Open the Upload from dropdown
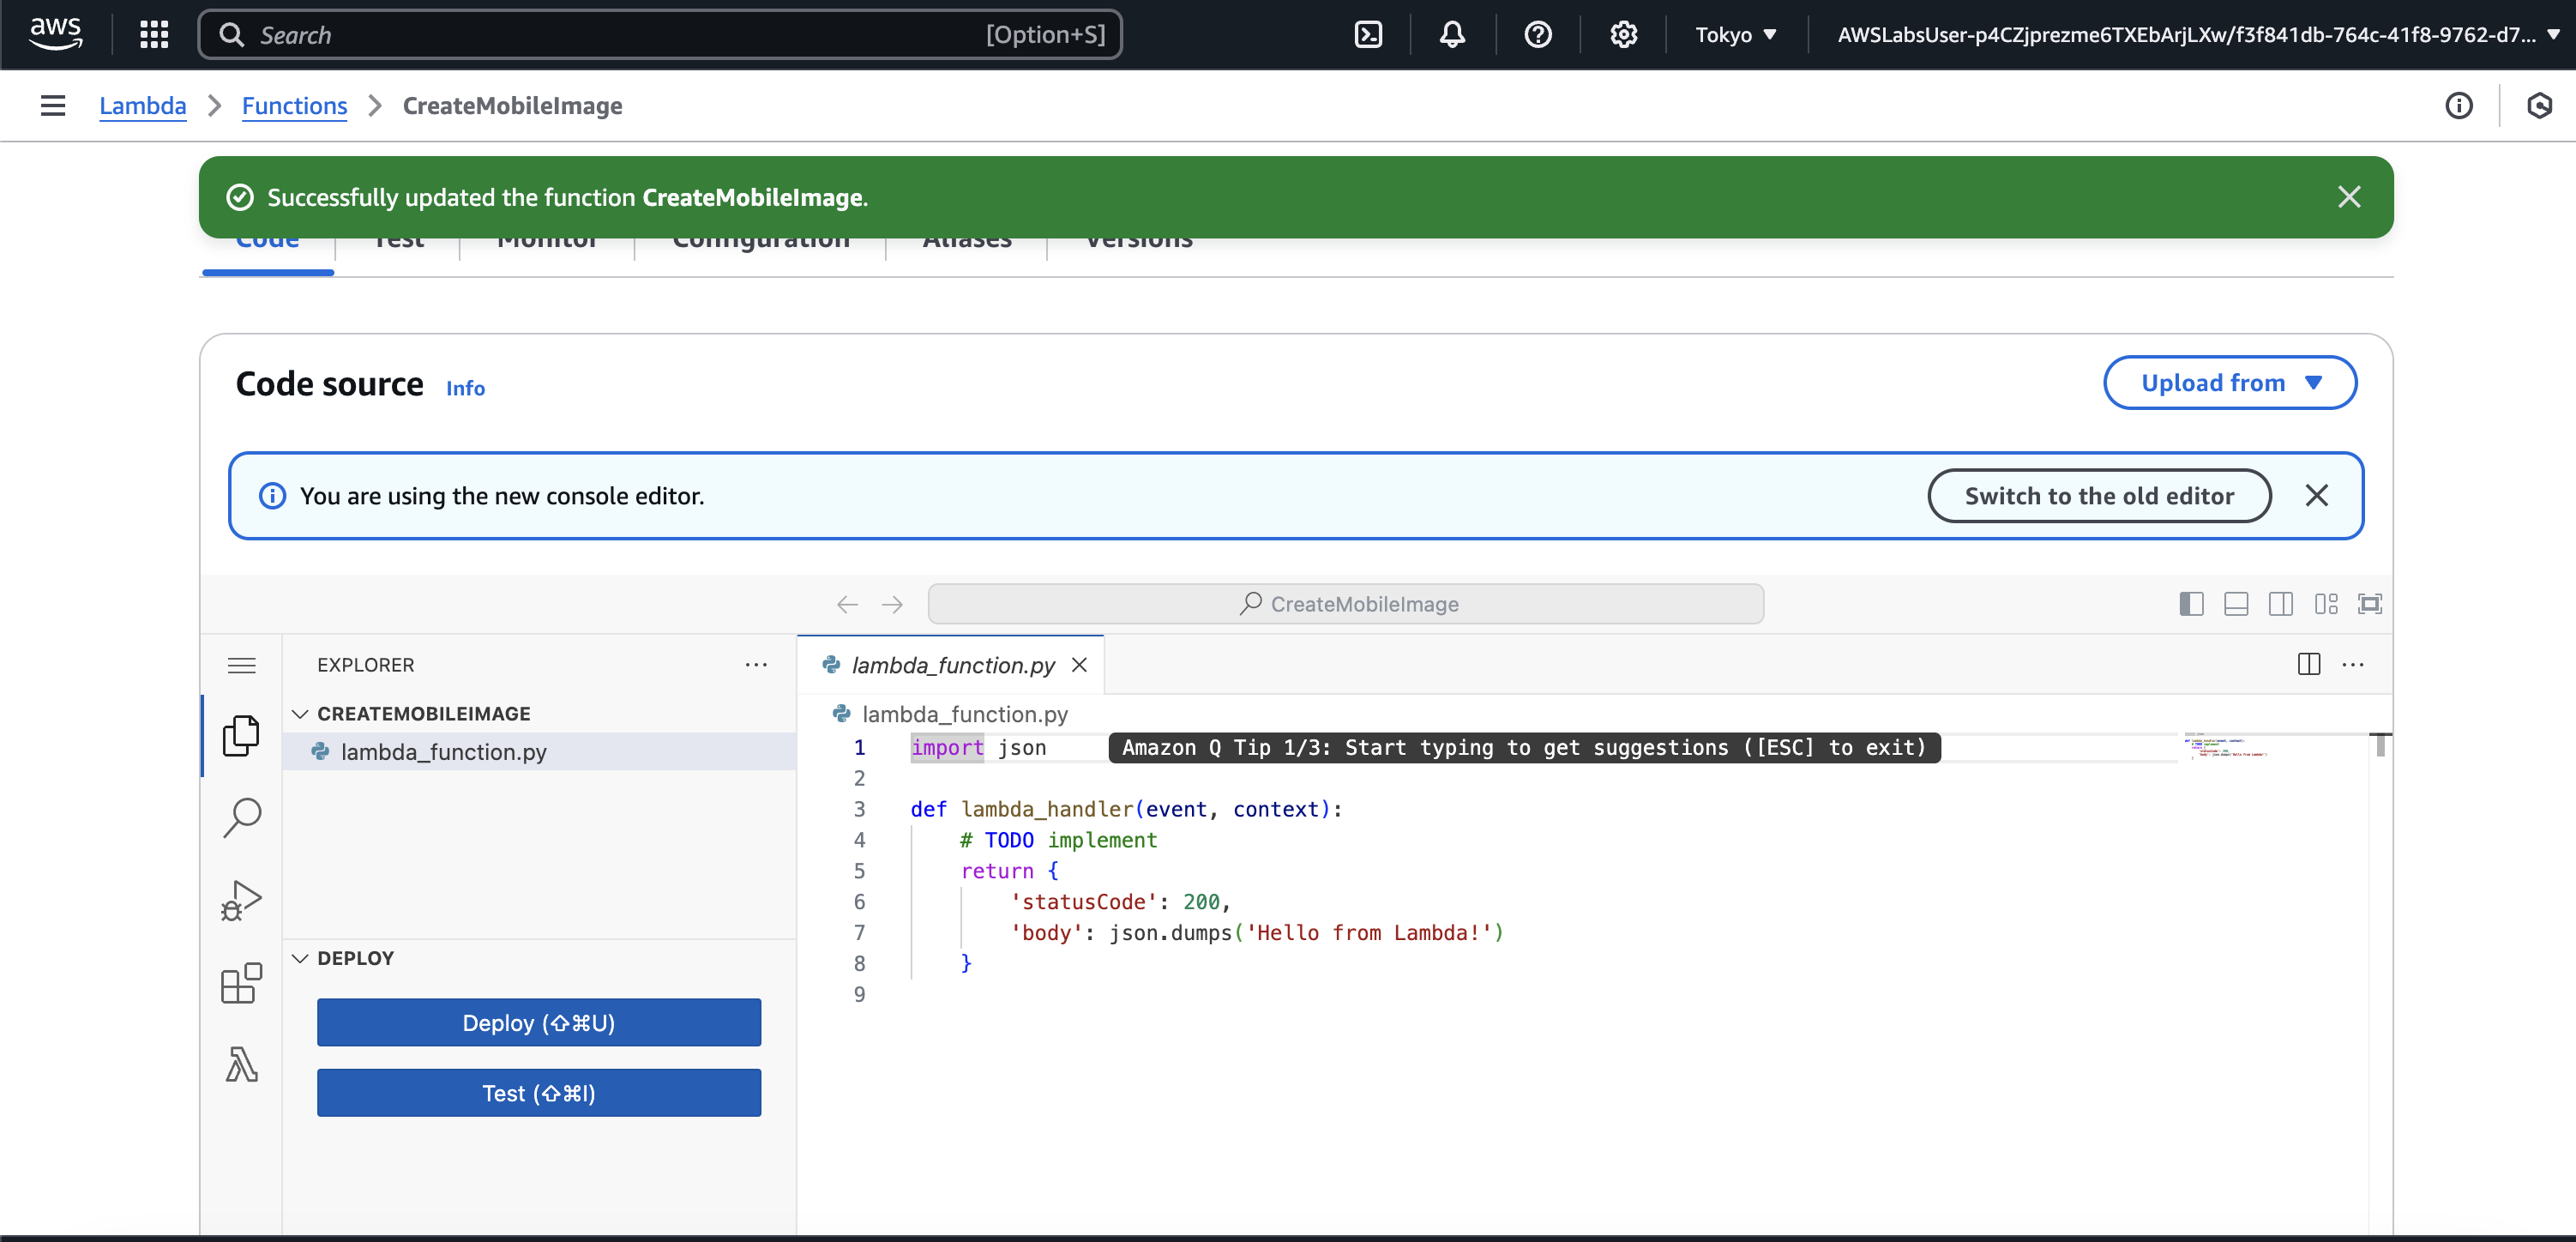Image resolution: width=2576 pixels, height=1242 pixels. (x=2229, y=383)
